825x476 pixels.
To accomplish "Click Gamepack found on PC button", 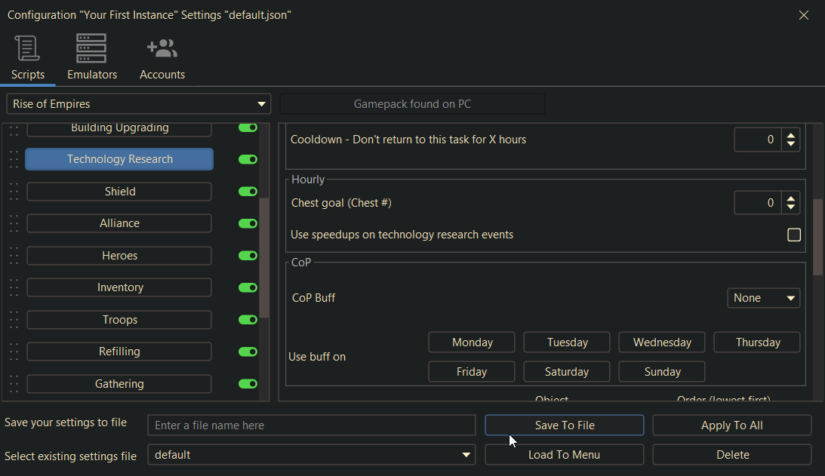I will coord(412,104).
